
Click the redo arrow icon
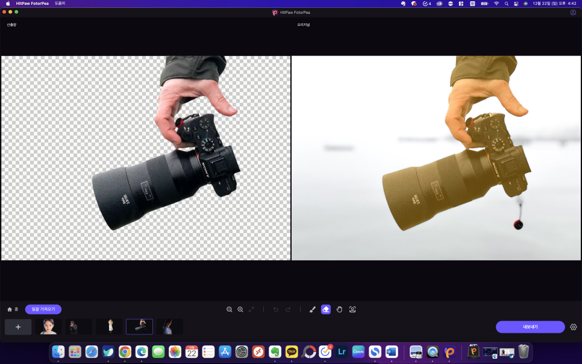point(288,309)
